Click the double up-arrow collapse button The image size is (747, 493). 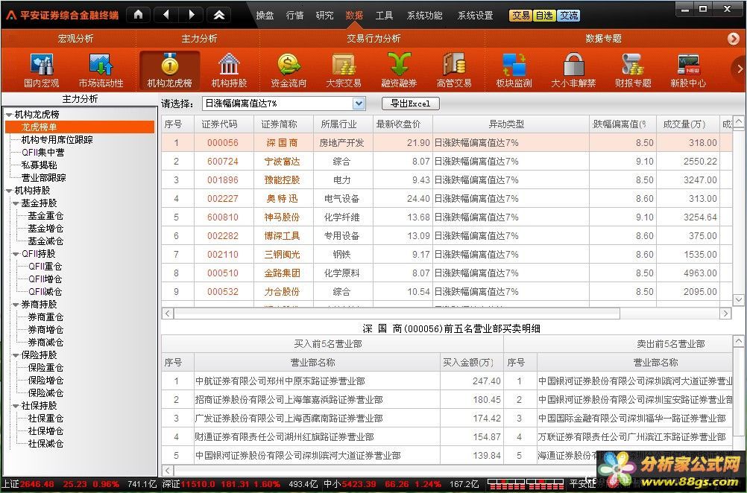218,15
